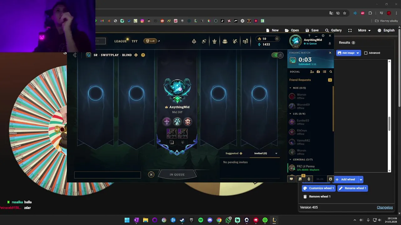Open notifications bell under profile
Screen dimensions: 401x225
coord(330,44)
